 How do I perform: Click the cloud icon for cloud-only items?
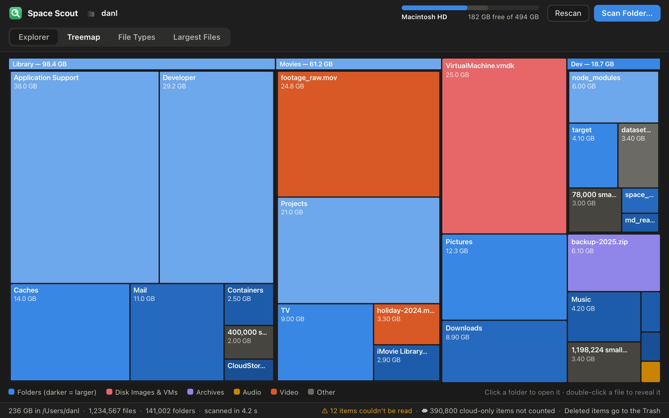click(424, 411)
